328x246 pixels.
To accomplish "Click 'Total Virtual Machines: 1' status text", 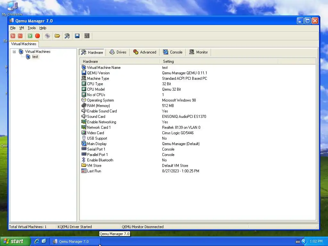I will point(28,227).
